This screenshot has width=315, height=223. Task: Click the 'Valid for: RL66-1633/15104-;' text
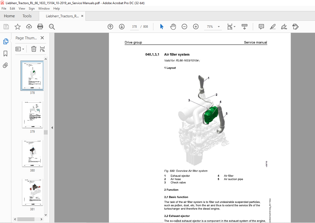(182, 61)
